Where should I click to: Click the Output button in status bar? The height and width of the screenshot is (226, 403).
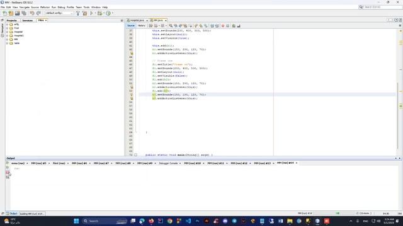point(11,213)
